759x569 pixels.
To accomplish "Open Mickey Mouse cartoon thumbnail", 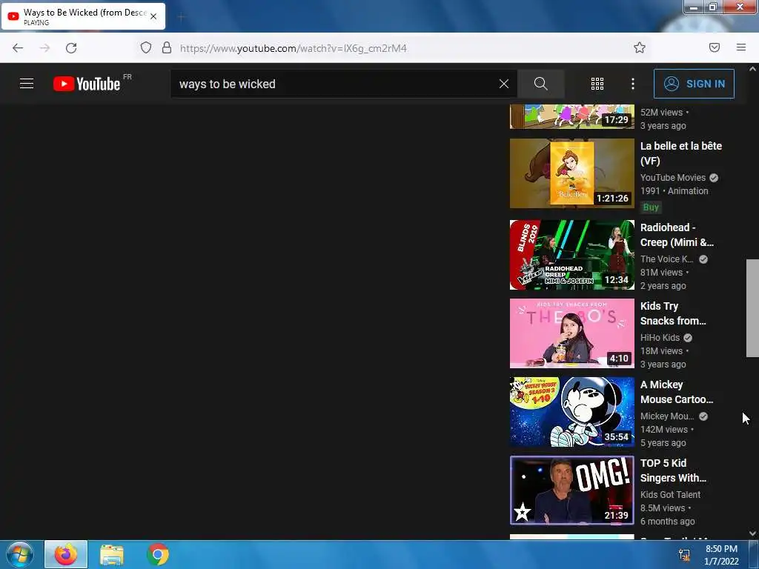I will (x=571, y=412).
